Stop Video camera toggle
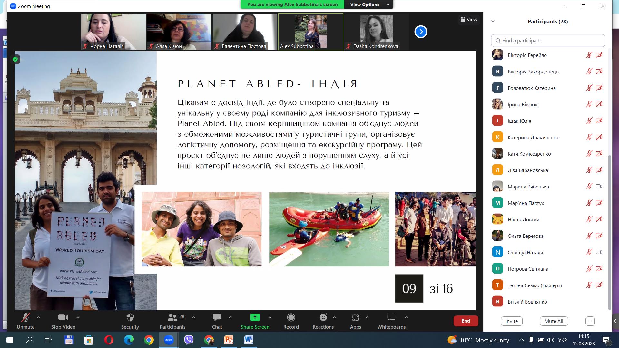619x348 pixels. 63,318
